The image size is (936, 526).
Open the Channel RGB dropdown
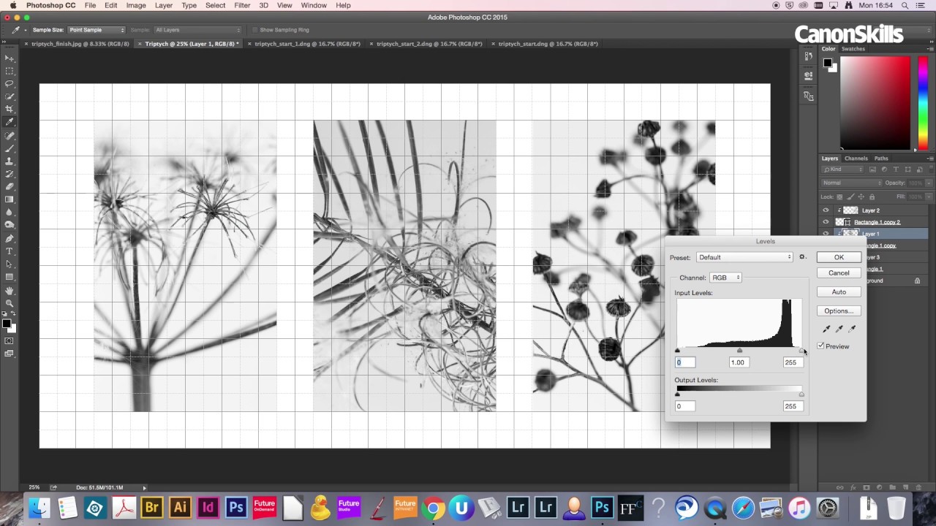(x=725, y=278)
